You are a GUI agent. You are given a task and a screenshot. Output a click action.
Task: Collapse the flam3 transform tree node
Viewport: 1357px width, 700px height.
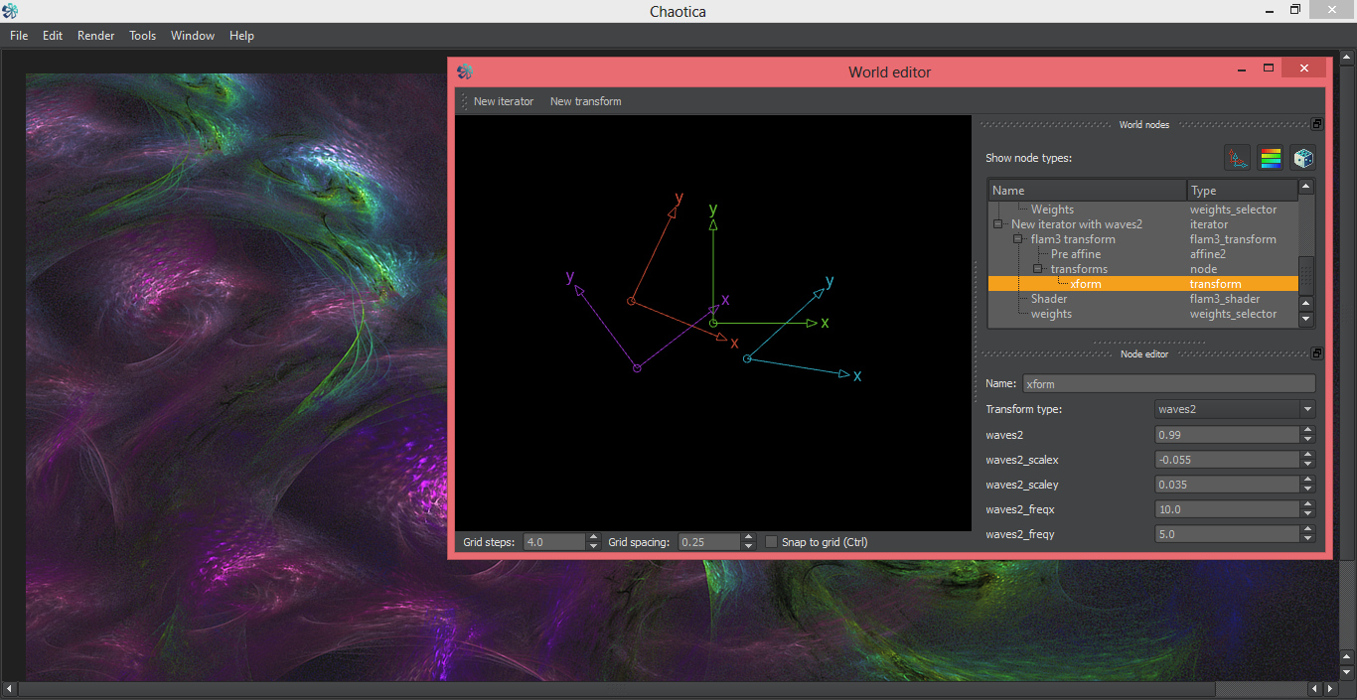(1018, 239)
